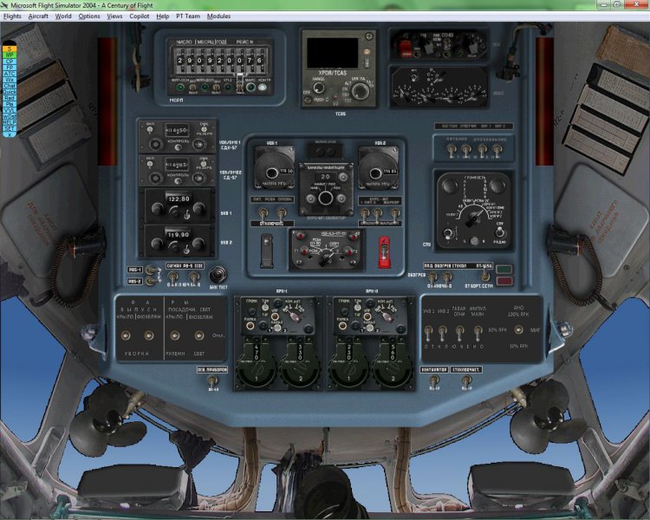Click the ATC sidebar button

[x=10, y=74]
